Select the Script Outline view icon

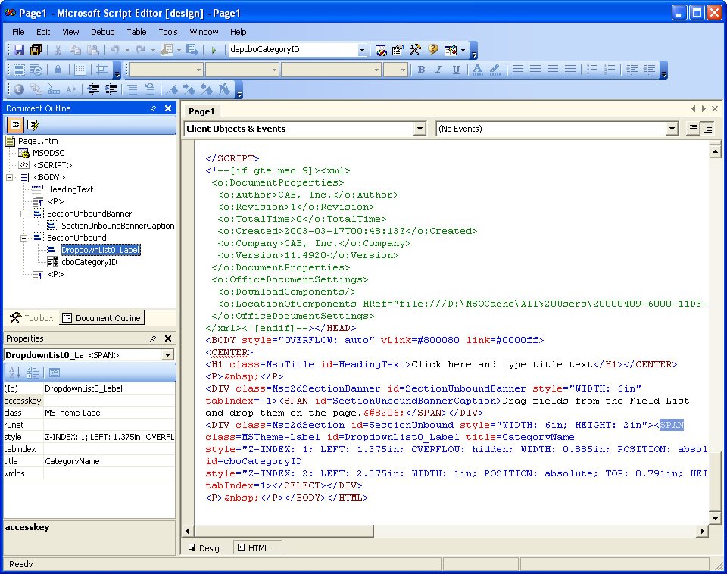click(x=33, y=125)
